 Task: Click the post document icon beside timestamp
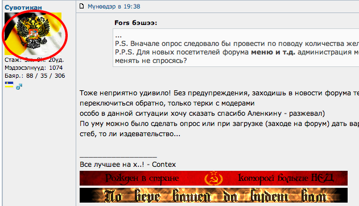point(81,6)
